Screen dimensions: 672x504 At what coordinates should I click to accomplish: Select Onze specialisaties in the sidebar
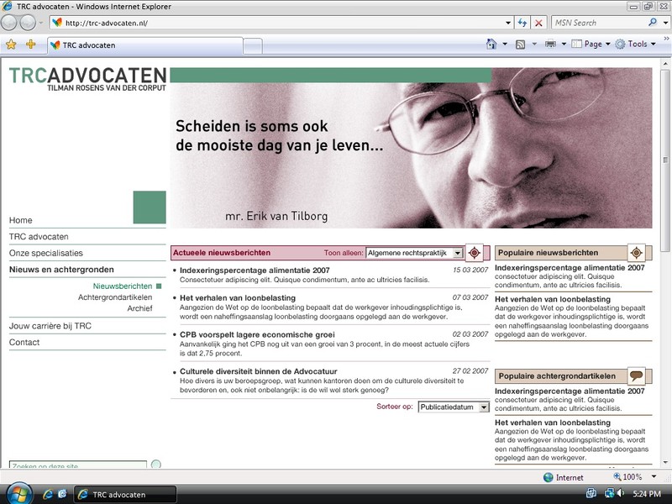[x=46, y=253]
